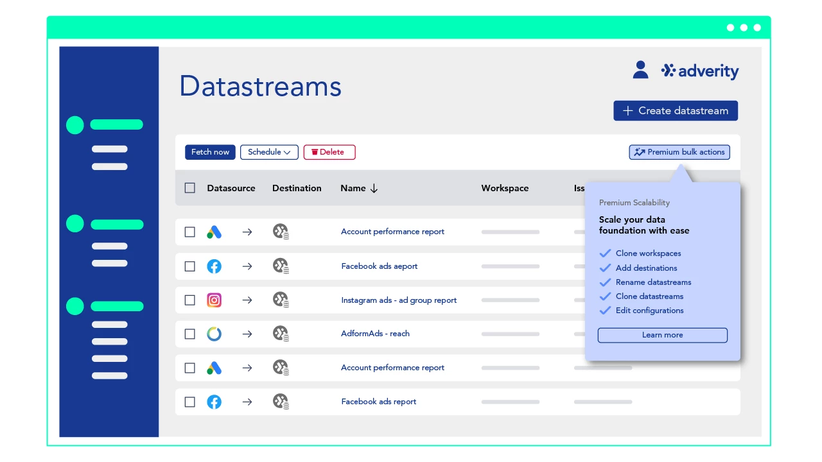822x462 pixels.
Task: Tick checkbox for first Account performance report
Action: 189,232
